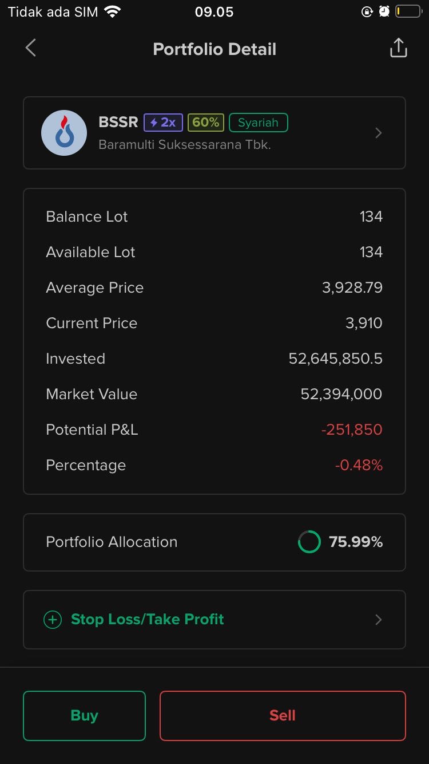Tap the BSSR company logo
The image size is (429, 764).
[64, 133]
